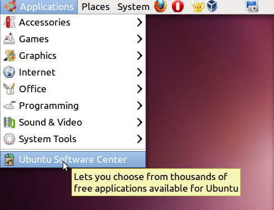Viewport: 274px width, 210px height.
Task: Expand the Sound & Video arrow chevron
Action: pyautogui.click(x=140, y=122)
